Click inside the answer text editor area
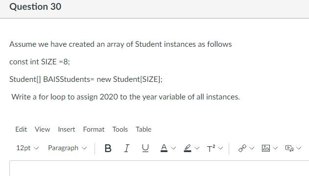This screenshot has width=309, height=176. pyautogui.click(x=159, y=169)
